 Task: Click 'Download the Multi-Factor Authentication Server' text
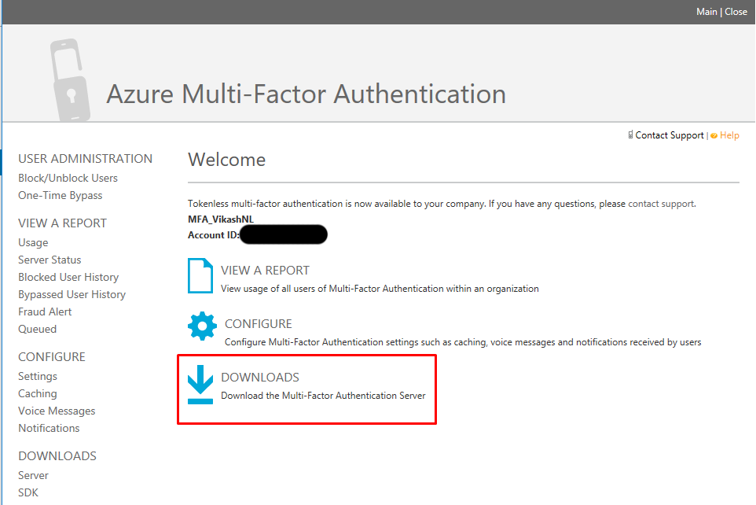[x=323, y=396]
